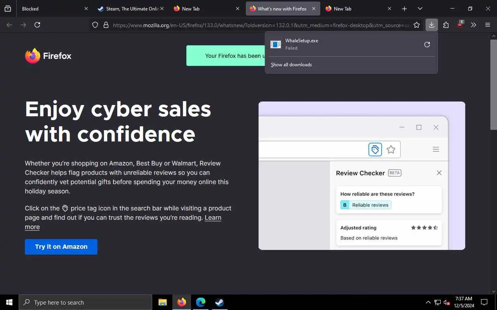Click the Back navigation arrow
This screenshot has width=497, height=310.
pyautogui.click(x=9, y=25)
